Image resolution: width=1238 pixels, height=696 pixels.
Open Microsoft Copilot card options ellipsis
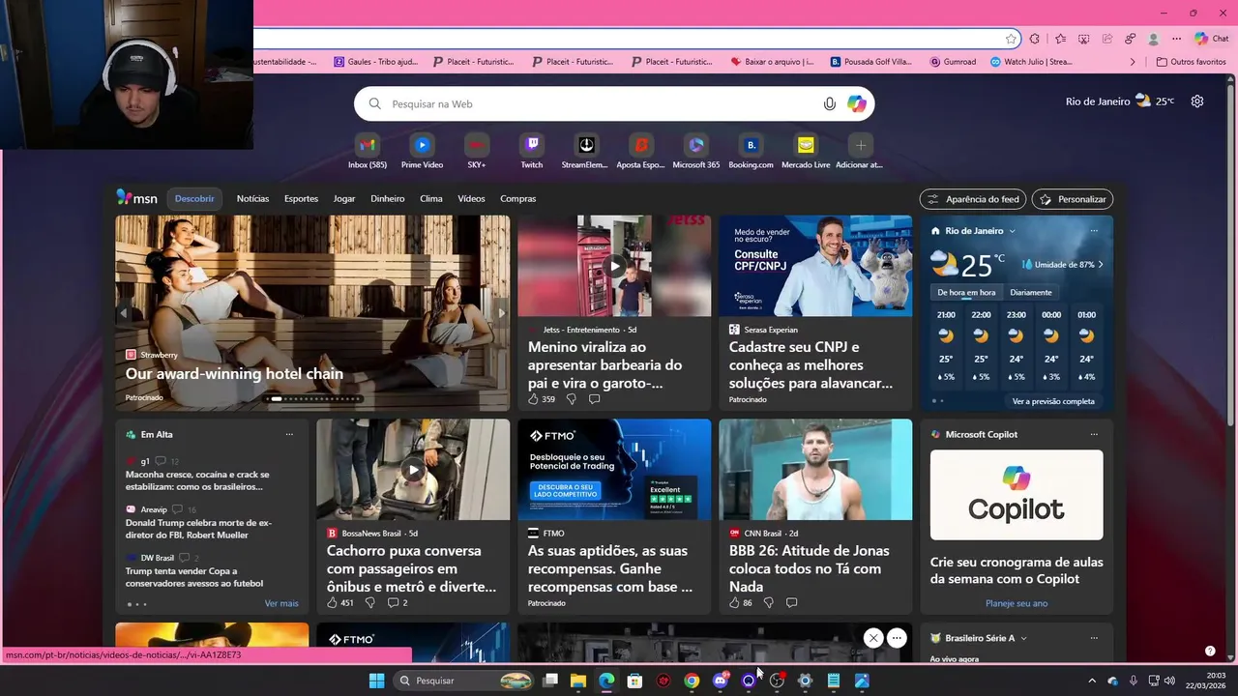[x=1094, y=434]
